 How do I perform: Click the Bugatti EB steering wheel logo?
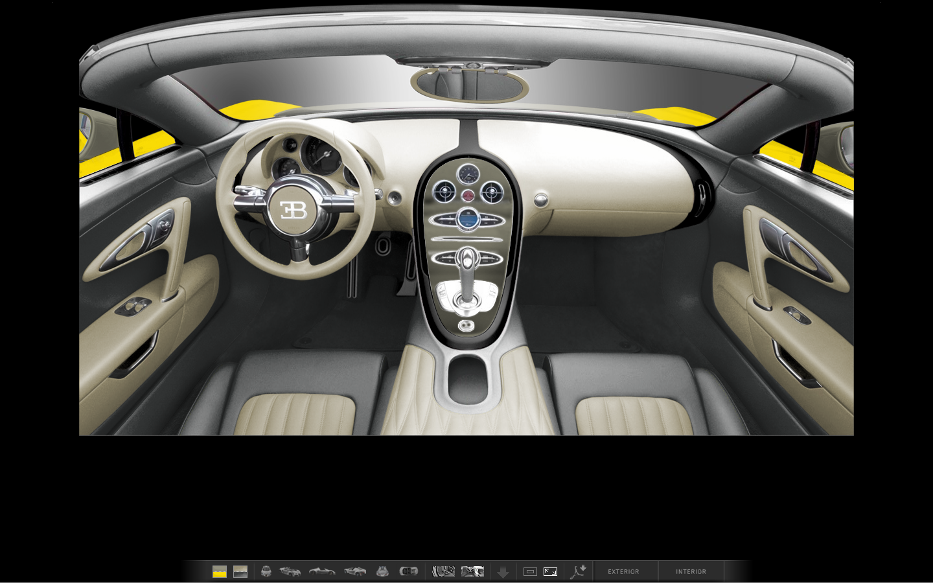point(294,210)
